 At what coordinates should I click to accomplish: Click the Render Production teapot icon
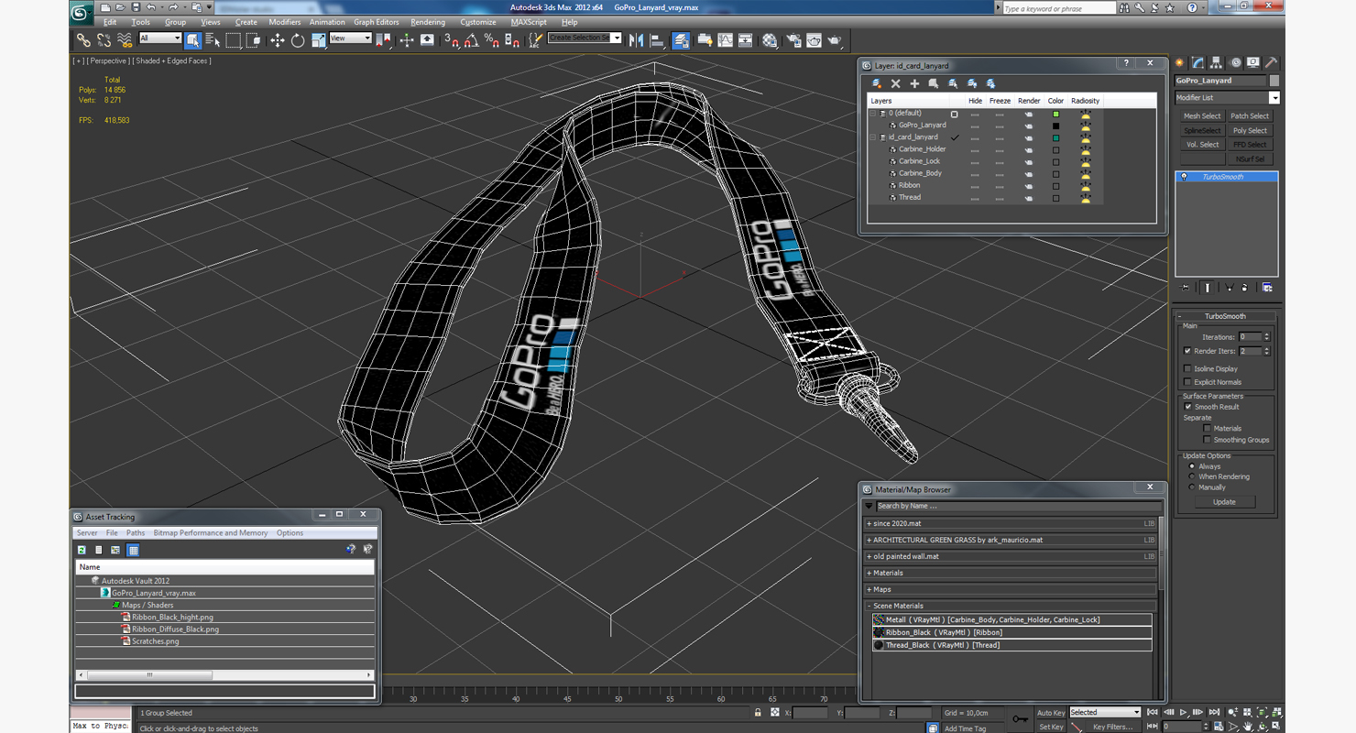click(835, 40)
